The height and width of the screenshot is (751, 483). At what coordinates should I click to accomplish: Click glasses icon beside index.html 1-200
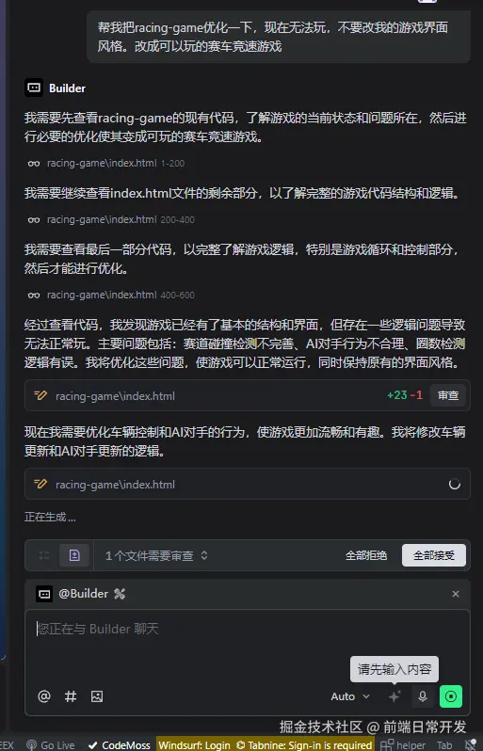point(34,164)
